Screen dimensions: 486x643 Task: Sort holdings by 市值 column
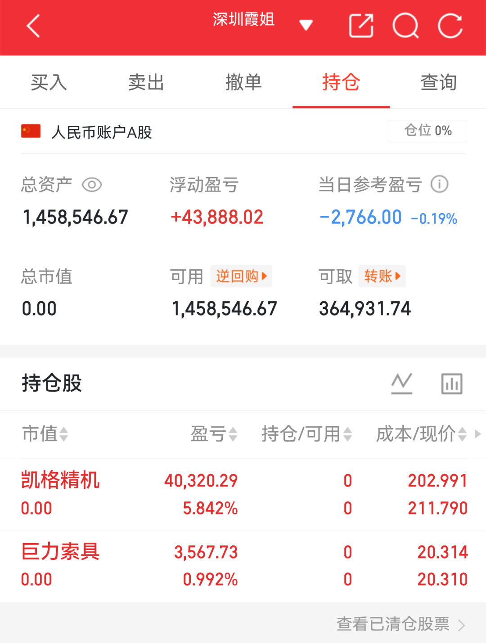pyautogui.click(x=45, y=434)
